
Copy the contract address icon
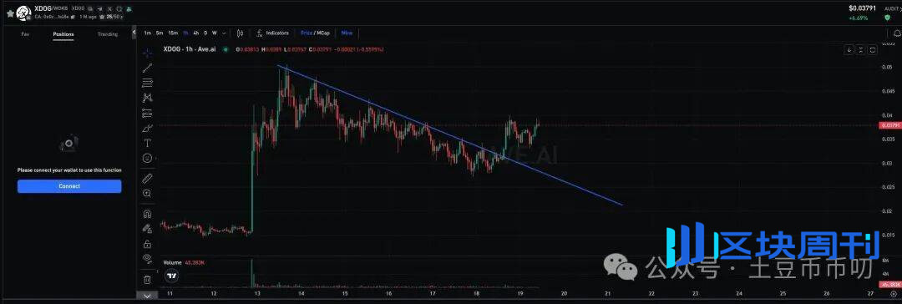coord(72,17)
